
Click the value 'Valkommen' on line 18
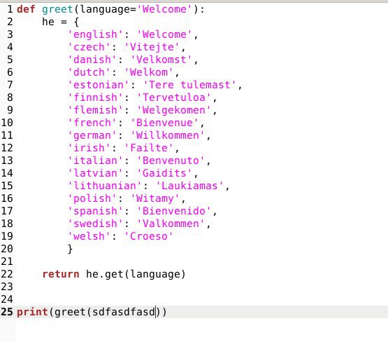tap(171, 224)
